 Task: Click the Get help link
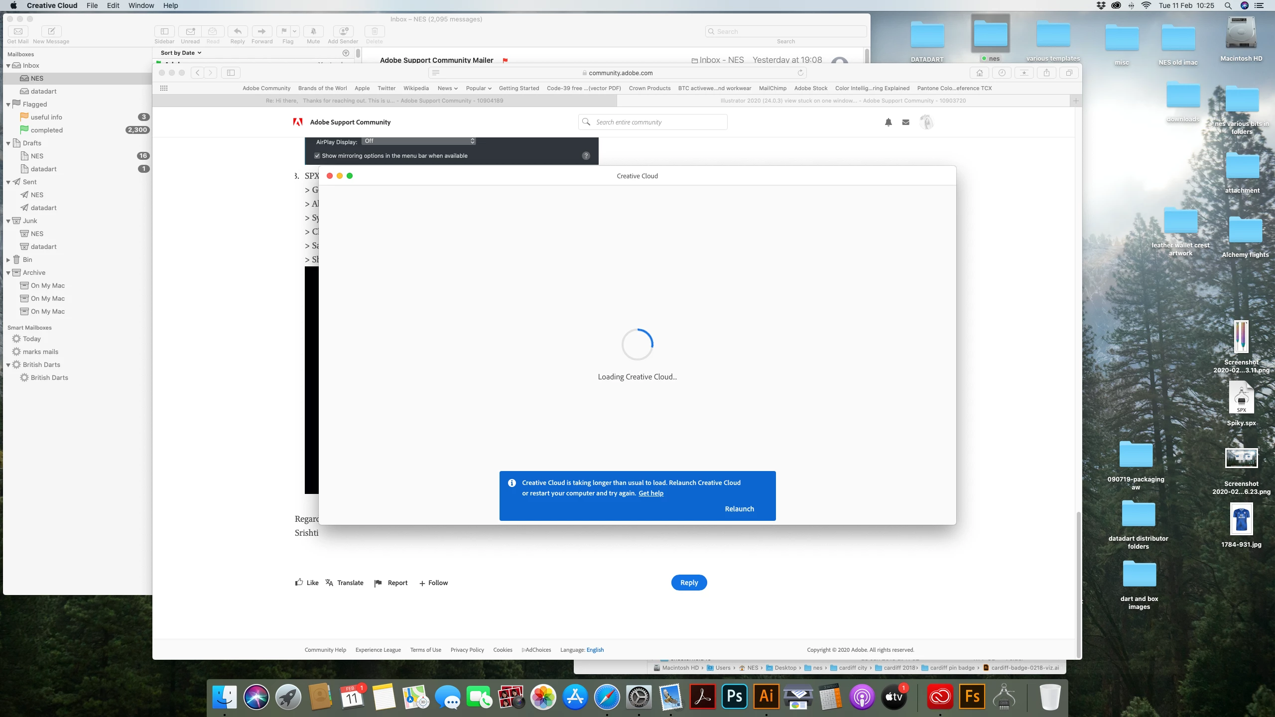tap(651, 493)
